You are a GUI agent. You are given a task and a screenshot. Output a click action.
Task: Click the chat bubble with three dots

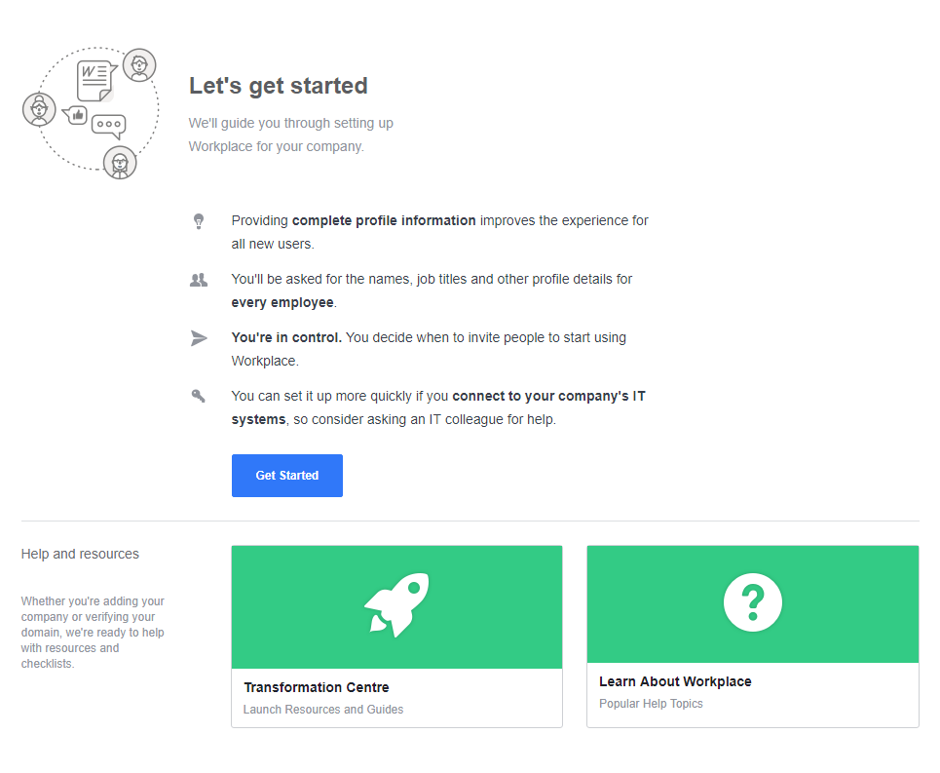[109, 126]
